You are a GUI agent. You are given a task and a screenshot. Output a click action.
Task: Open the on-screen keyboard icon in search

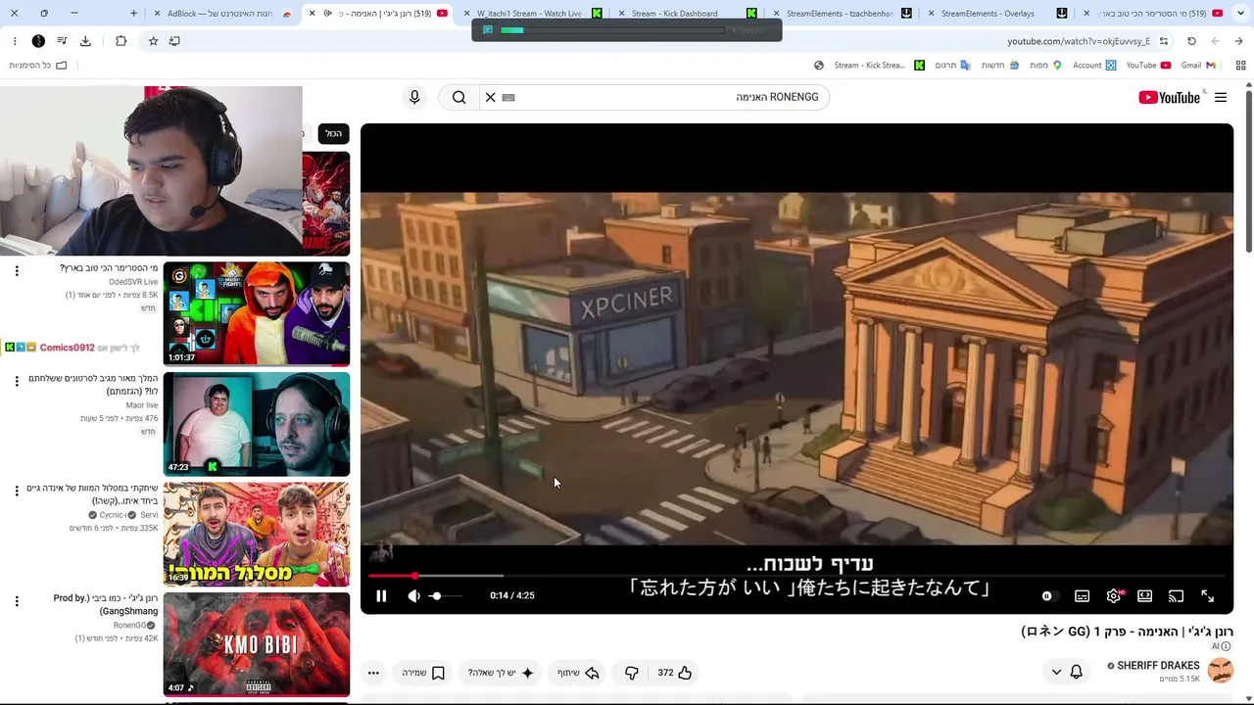(508, 97)
